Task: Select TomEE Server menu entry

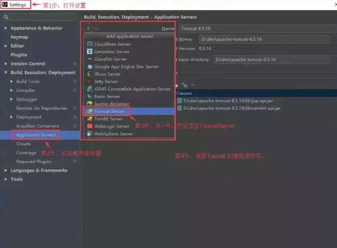Action: [108, 119]
